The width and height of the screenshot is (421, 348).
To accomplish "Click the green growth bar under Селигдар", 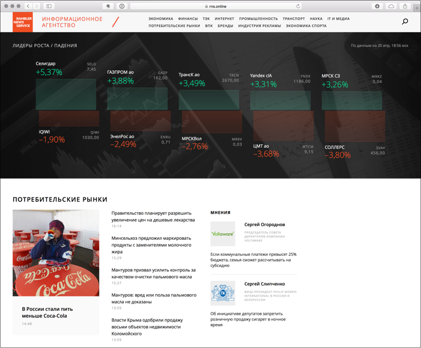I will 66,94.
